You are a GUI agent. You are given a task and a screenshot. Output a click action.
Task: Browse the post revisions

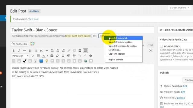pos(181,98)
